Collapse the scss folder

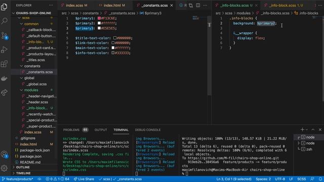tap(26, 18)
